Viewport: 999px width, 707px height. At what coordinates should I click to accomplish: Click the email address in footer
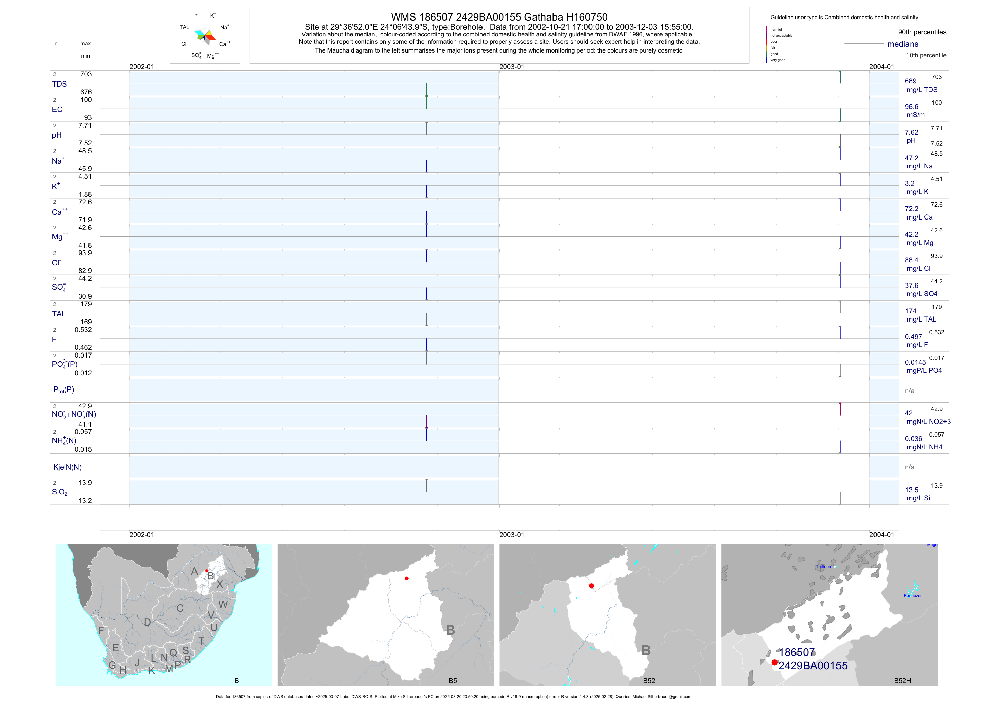662,697
